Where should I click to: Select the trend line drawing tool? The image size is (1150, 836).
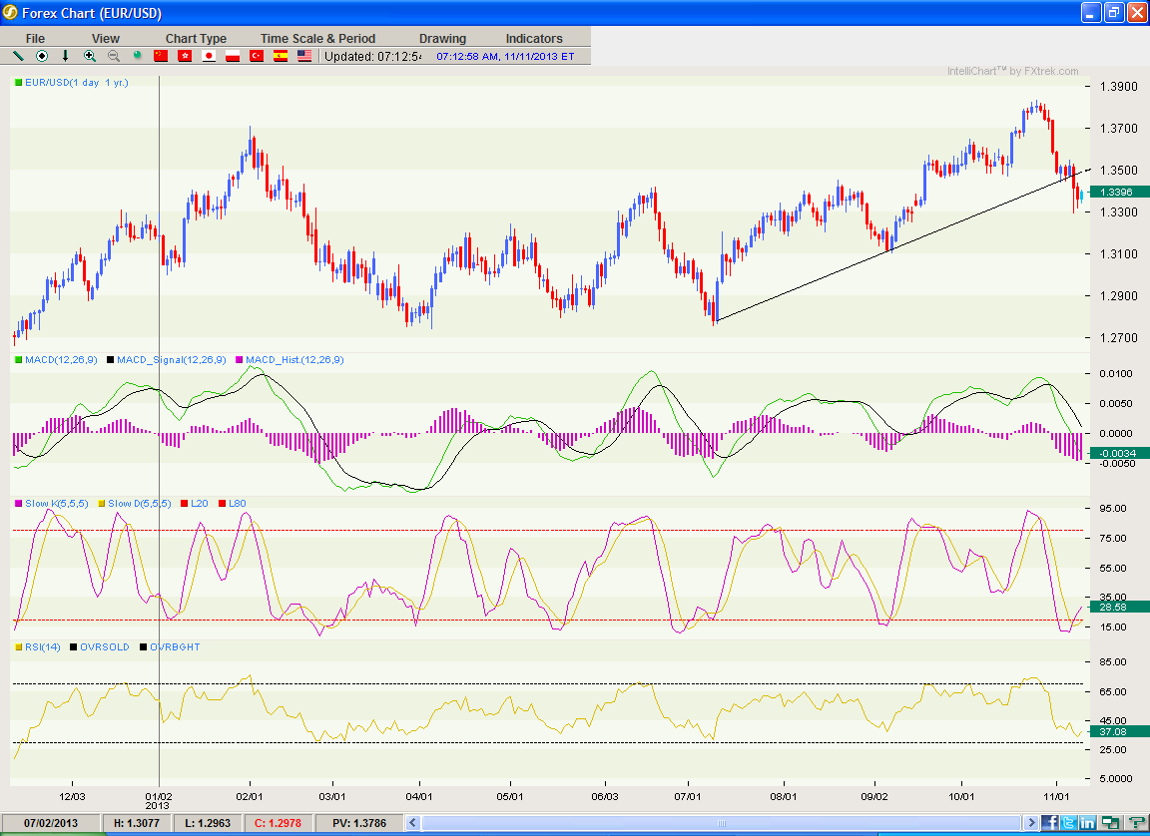tap(18, 56)
